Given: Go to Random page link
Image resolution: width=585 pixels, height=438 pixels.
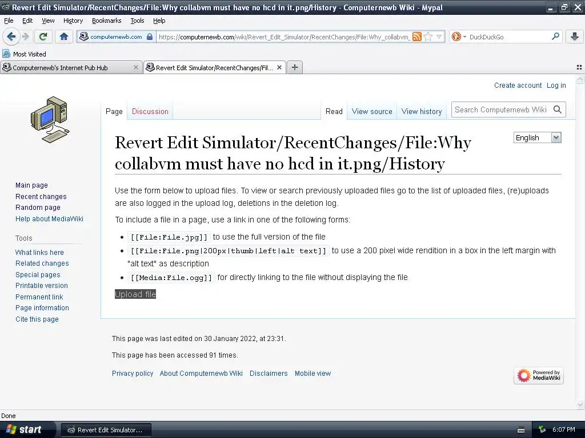Looking at the screenshot, I should click(38, 208).
